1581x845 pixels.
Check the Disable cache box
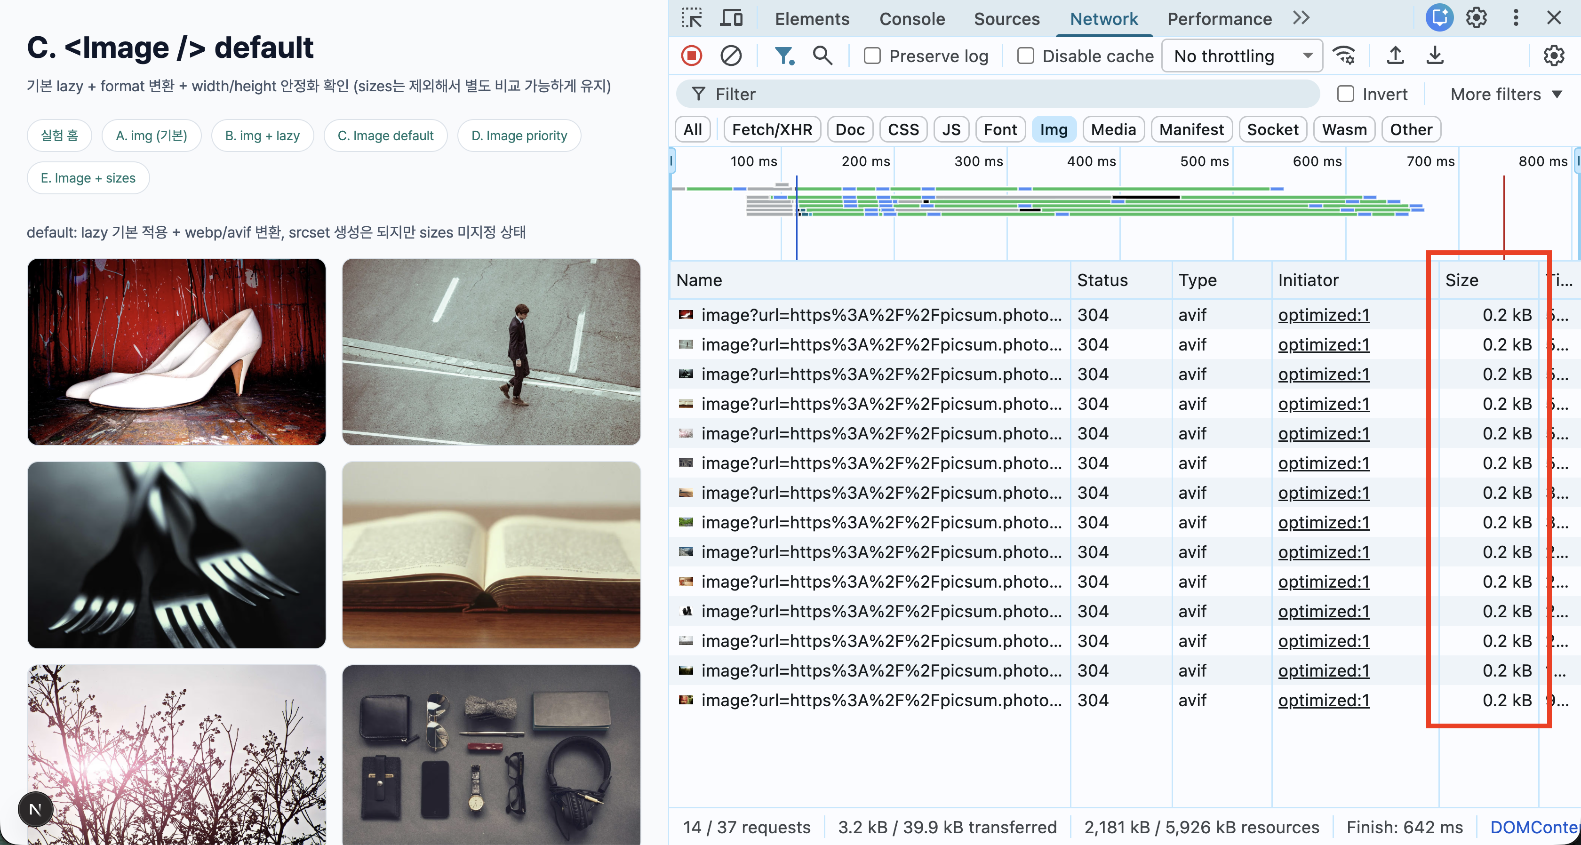click(x=1026, y=56)
